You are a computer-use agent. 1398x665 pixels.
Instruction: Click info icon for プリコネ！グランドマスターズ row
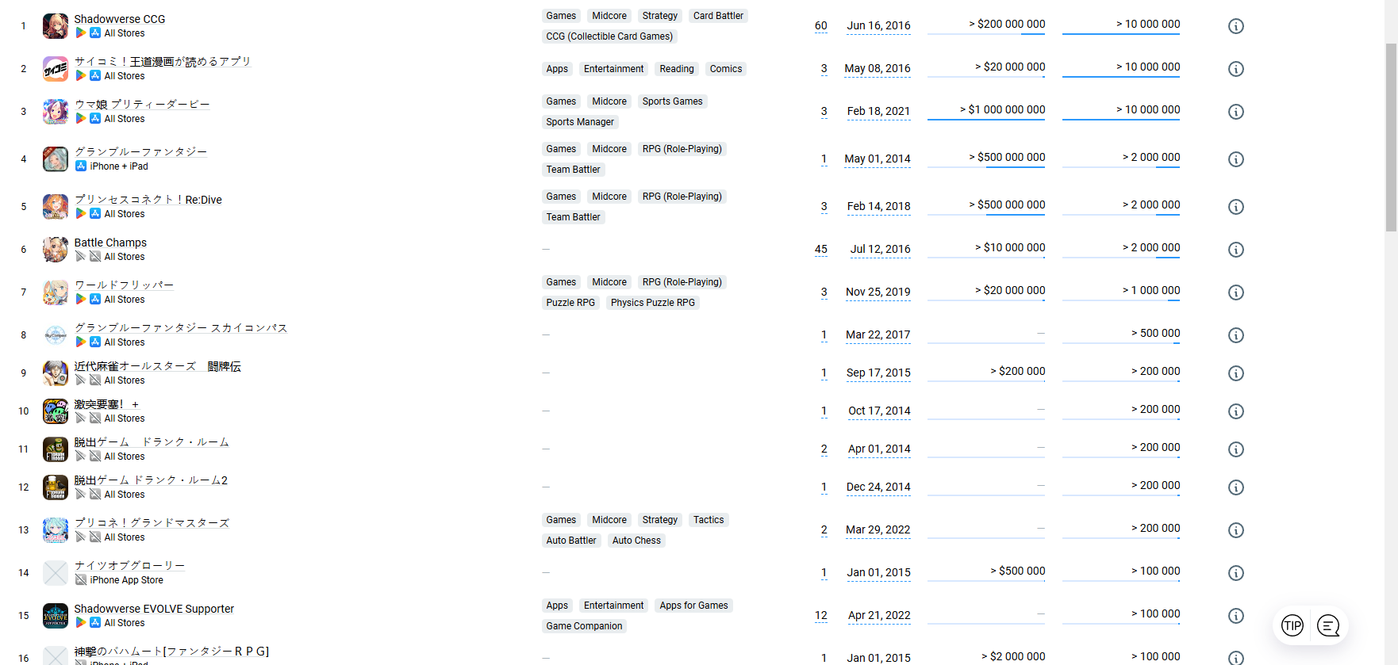(x=1235, y=530)
